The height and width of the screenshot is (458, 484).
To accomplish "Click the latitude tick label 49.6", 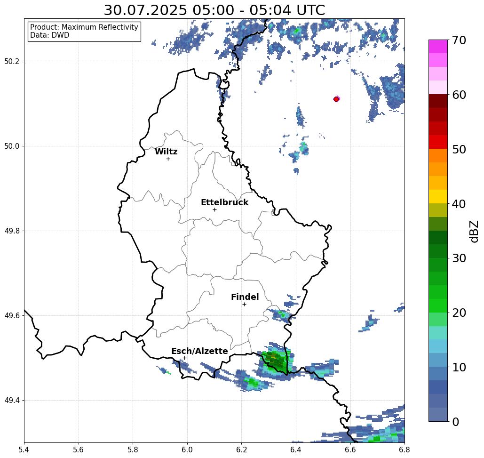I will click(x=12, y=316).
